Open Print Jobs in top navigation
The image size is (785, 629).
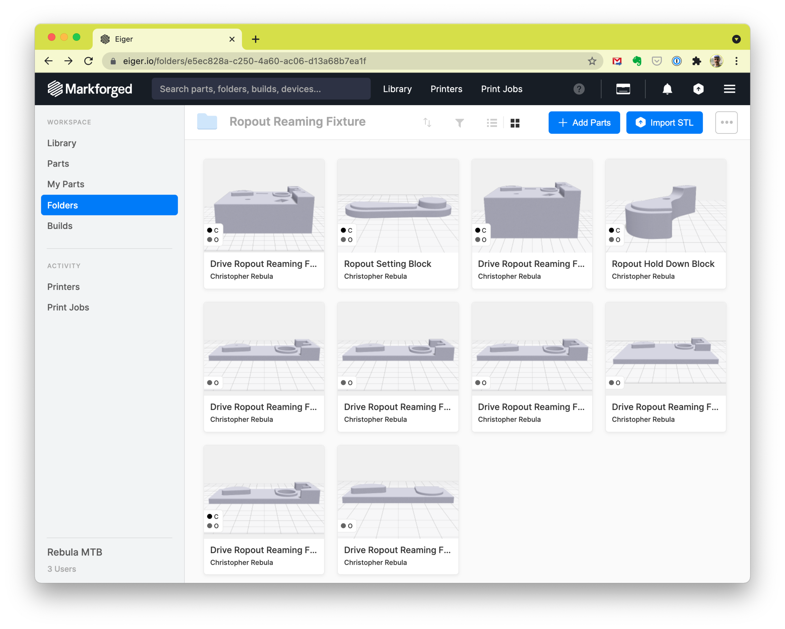tap(501, 89)
